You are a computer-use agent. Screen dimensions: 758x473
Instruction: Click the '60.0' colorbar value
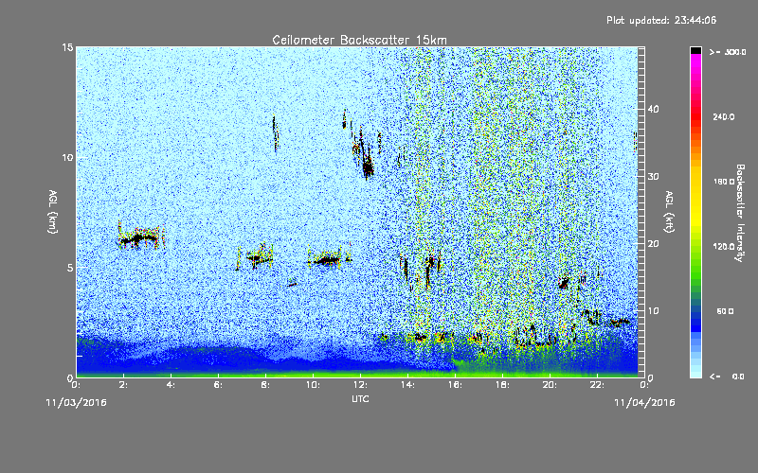coord(725,312)
